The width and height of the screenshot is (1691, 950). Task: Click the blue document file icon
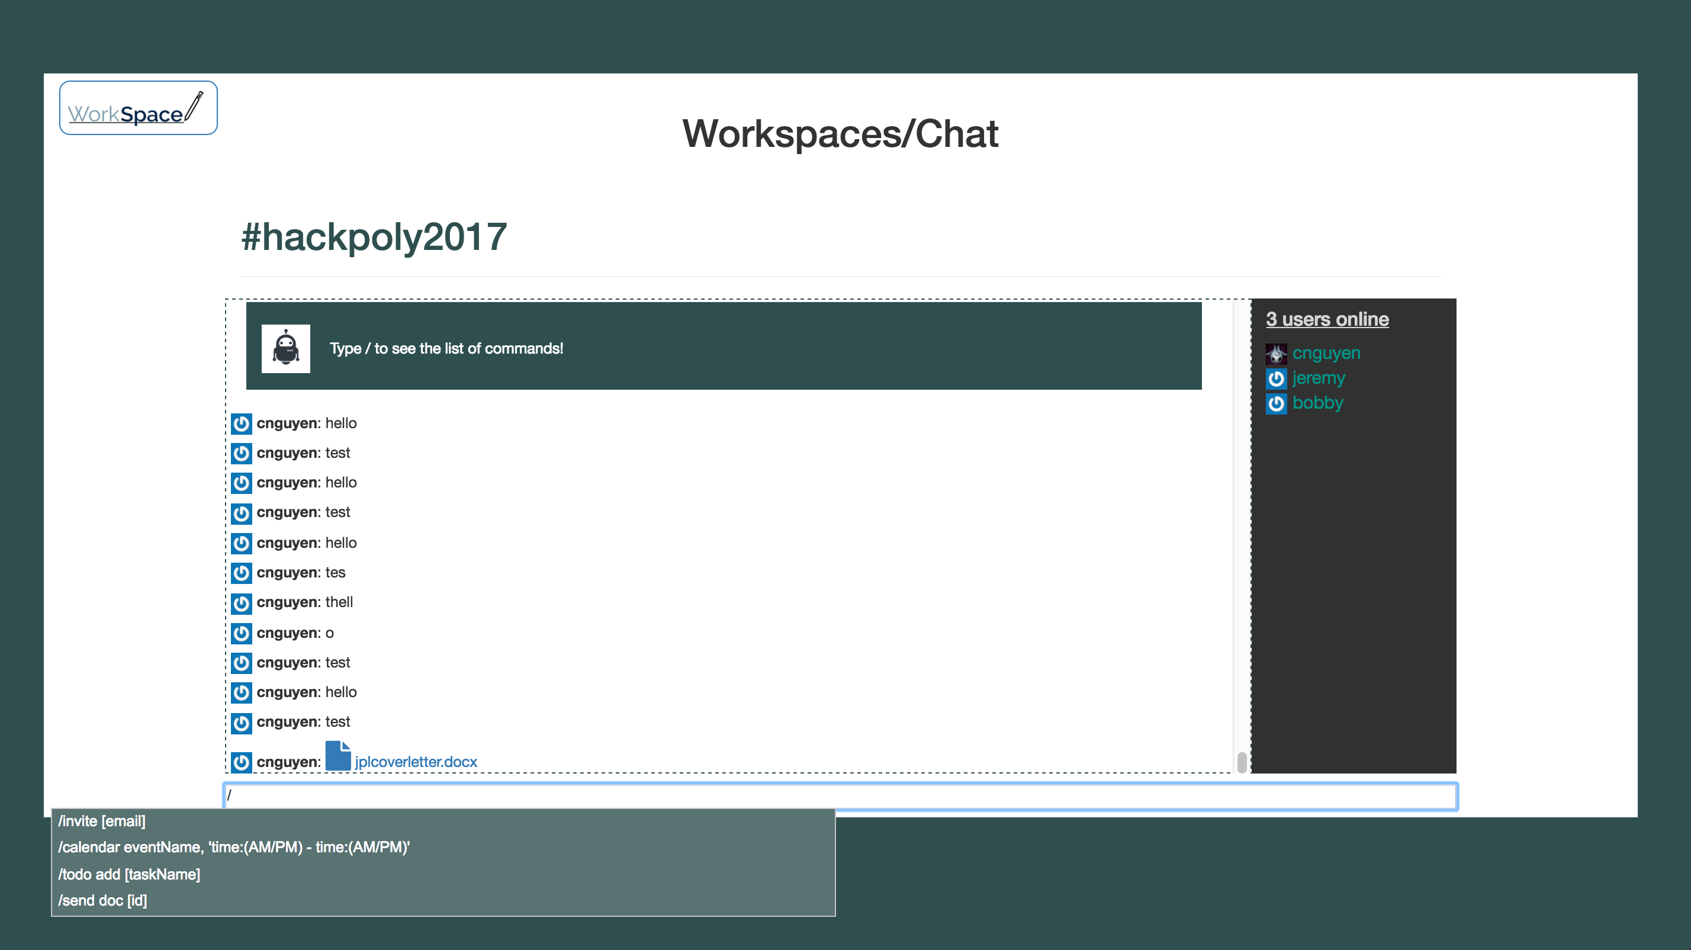click(x=337, y=756)
